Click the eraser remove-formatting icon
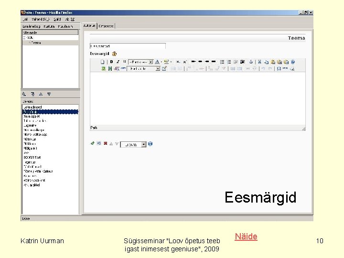344x258 pixels. pos(292,69)
